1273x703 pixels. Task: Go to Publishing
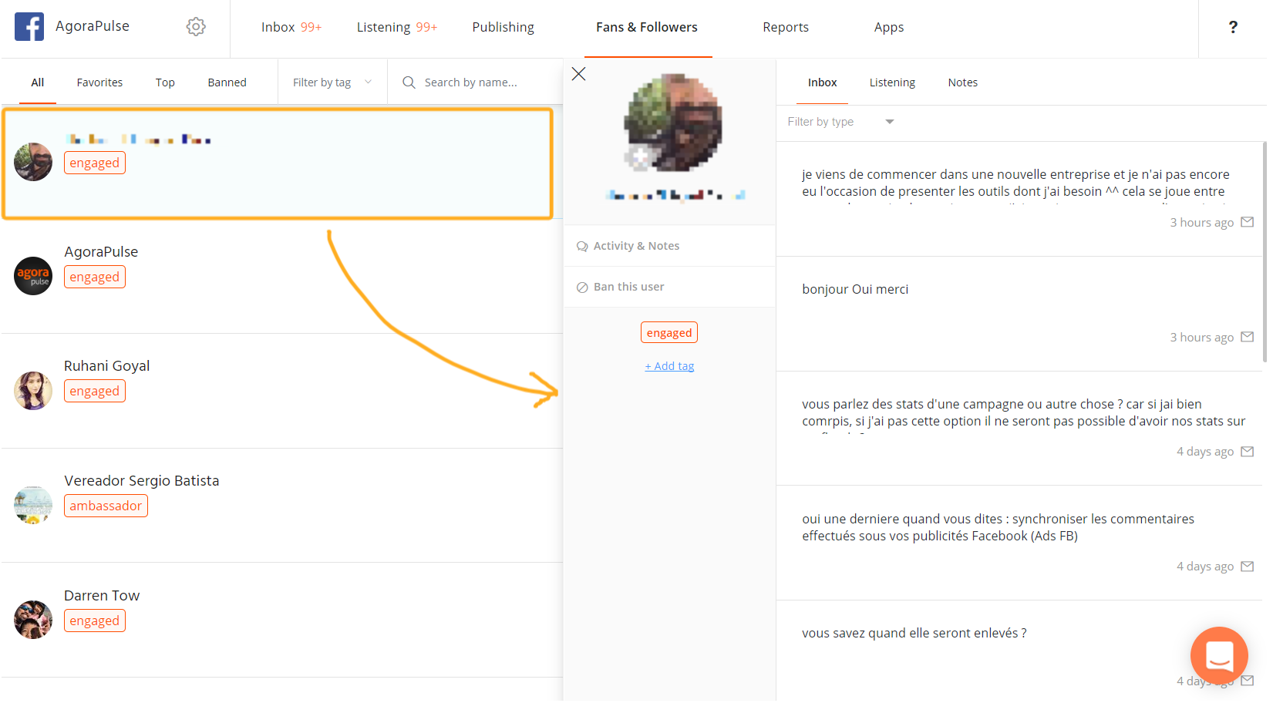(503, 28)
